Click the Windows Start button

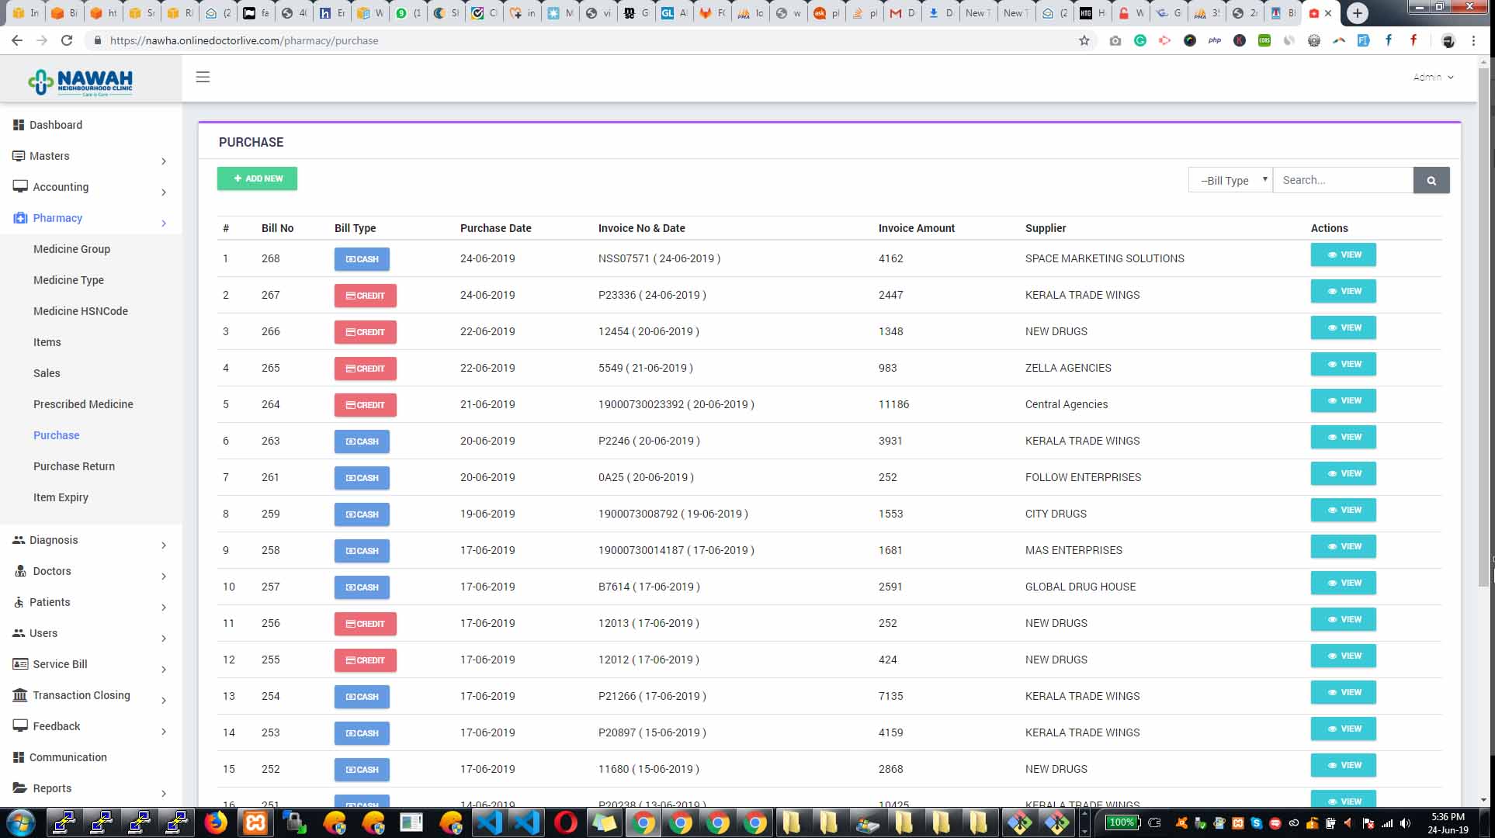pyautogui.click(x=20, y=822)
